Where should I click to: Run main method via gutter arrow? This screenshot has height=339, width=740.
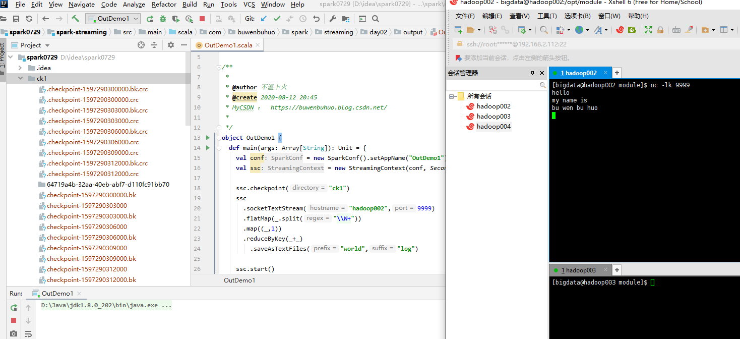click(x=208, y=148)
